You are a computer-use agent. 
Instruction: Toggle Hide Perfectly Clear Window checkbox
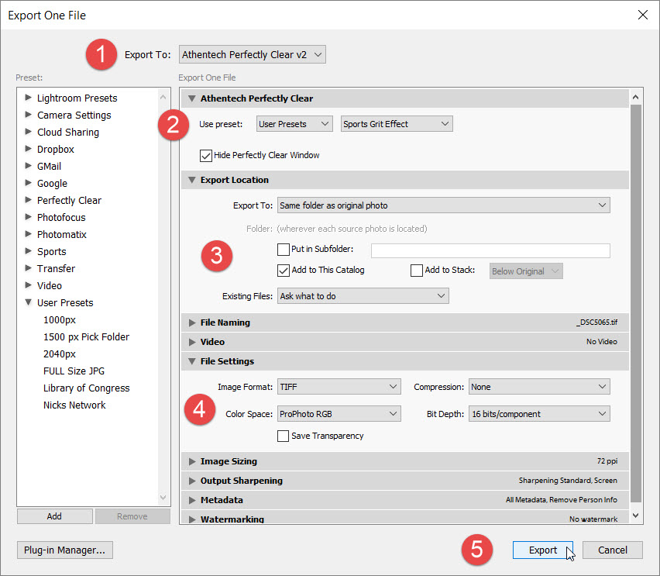click(x=206, y=156)
